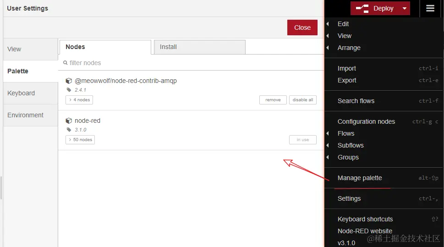Screen dimensions: 444x247
Task: Select Search flows menu entry
Action: point(384,101)
